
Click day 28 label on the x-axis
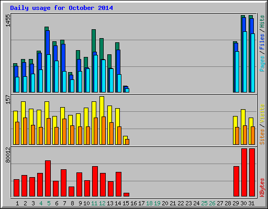tap(228, 203)
